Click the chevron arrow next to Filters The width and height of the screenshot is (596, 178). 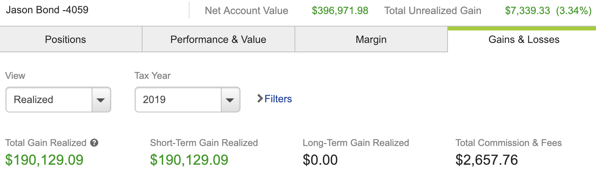coord(260,99)
